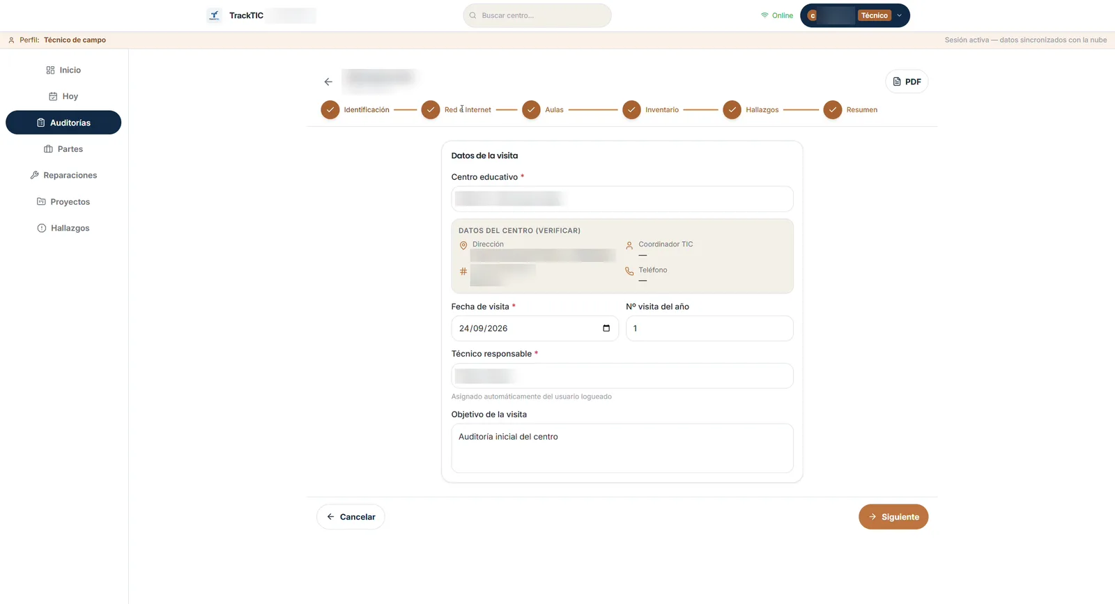Screen dimensions: 1115x604
Task: Export the audit with PDF button
Action: tap(907, 82)
